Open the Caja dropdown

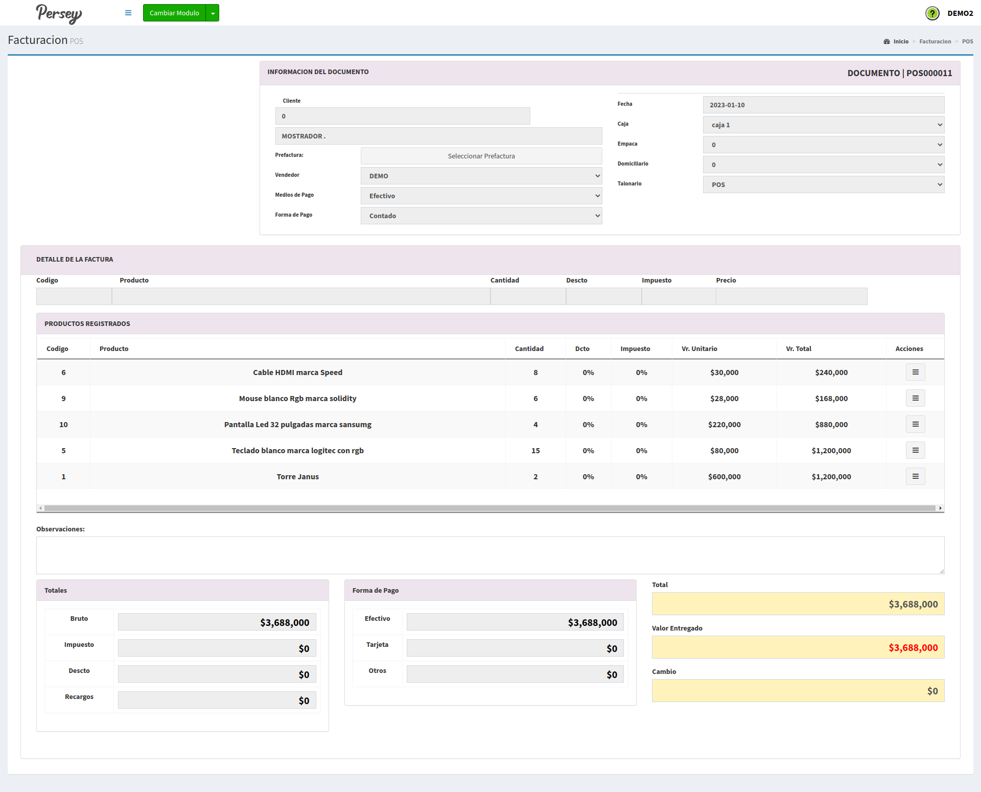click(823, 125)
